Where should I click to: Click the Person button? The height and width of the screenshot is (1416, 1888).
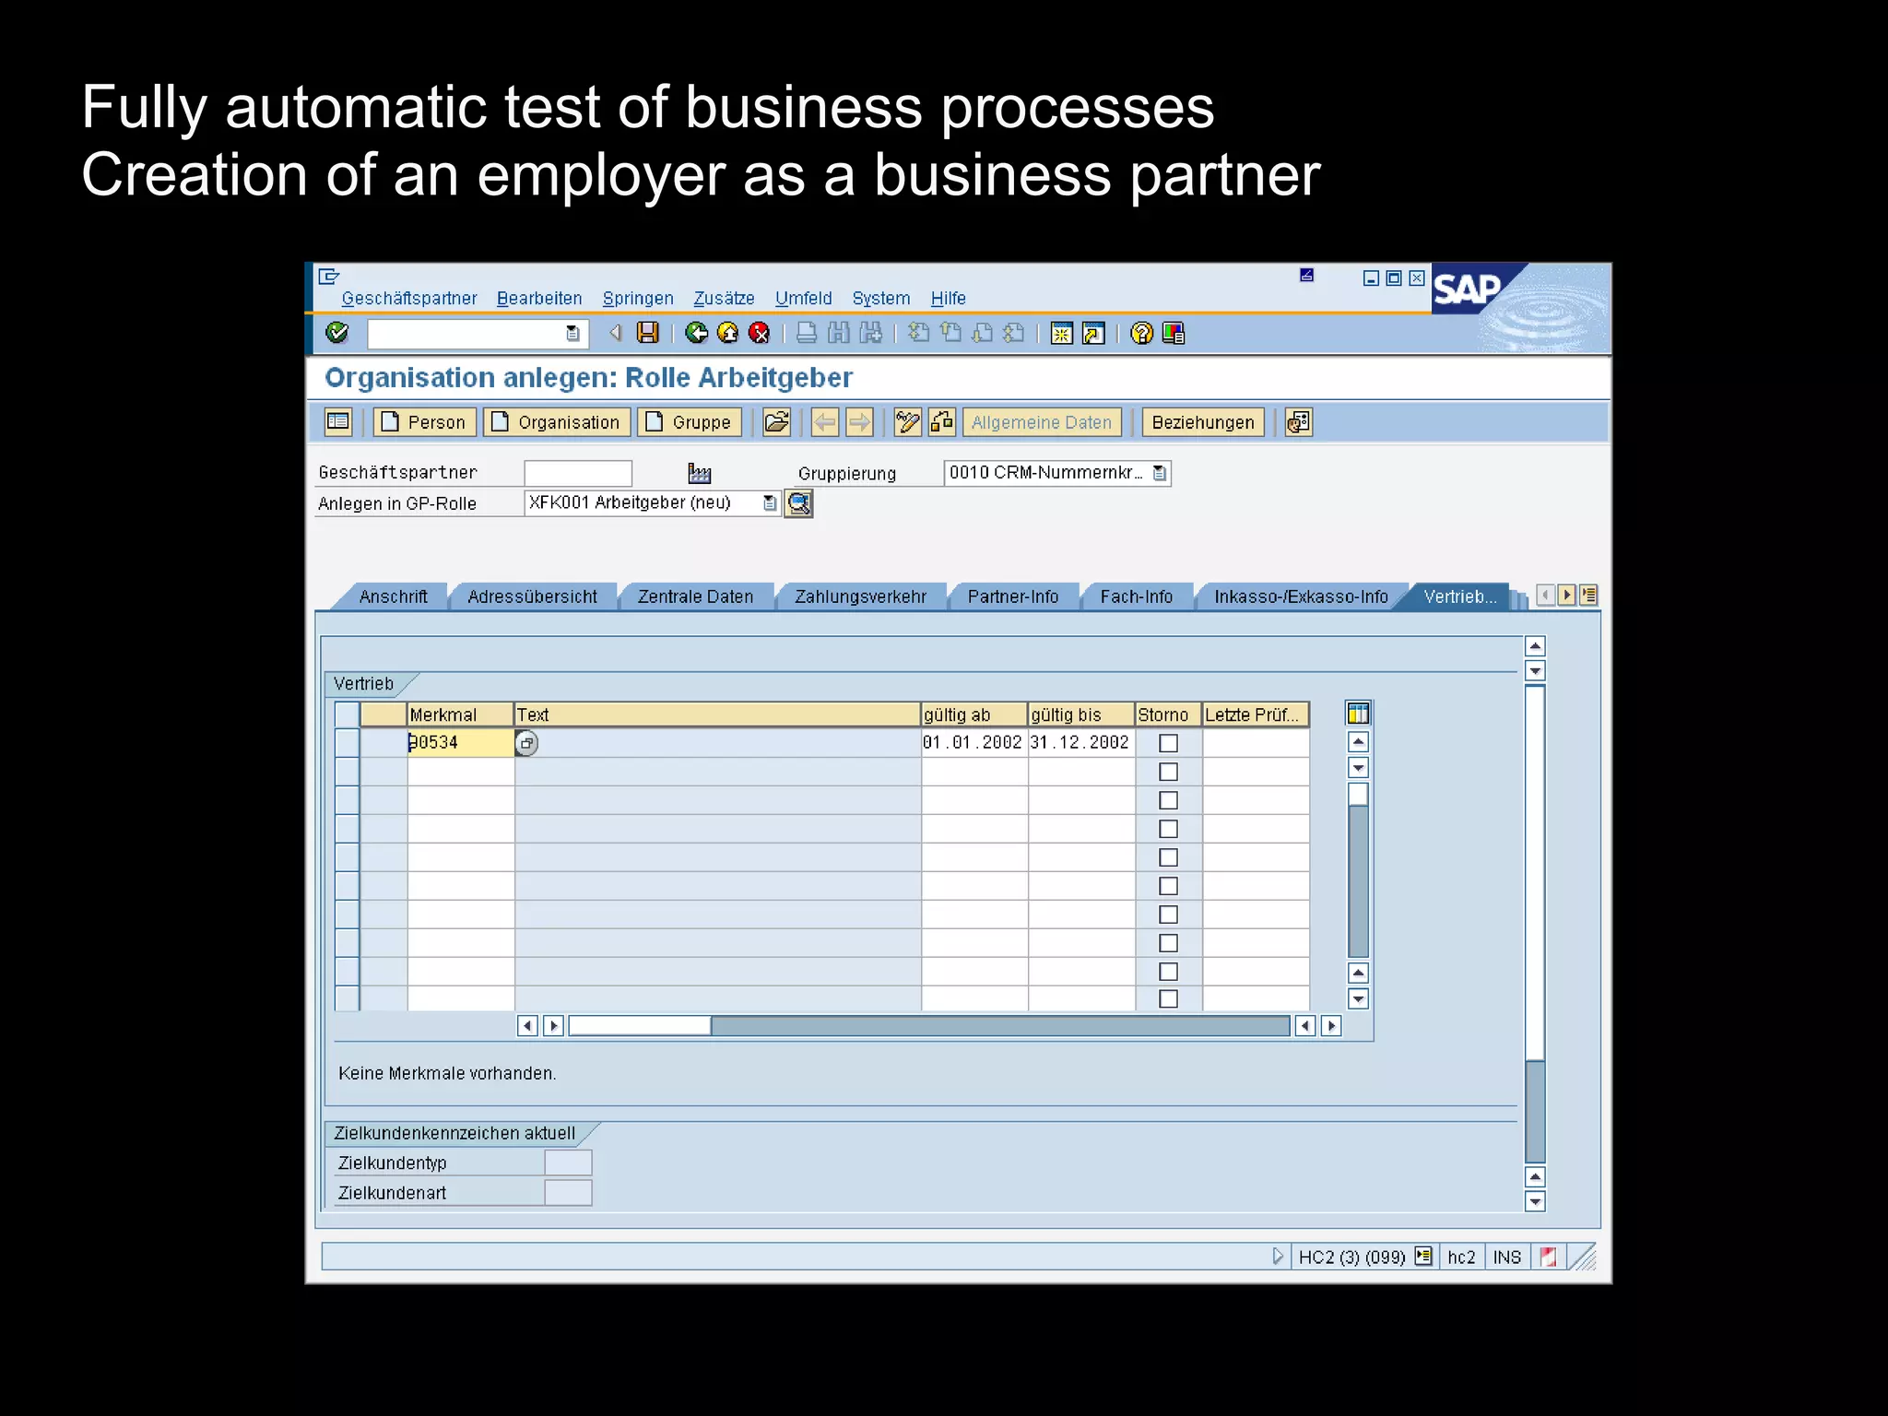point(425,422)
